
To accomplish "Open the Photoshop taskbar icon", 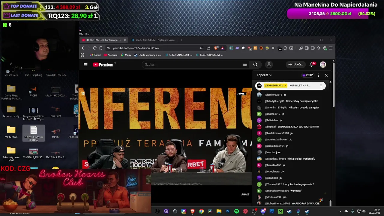I will 228,211.
